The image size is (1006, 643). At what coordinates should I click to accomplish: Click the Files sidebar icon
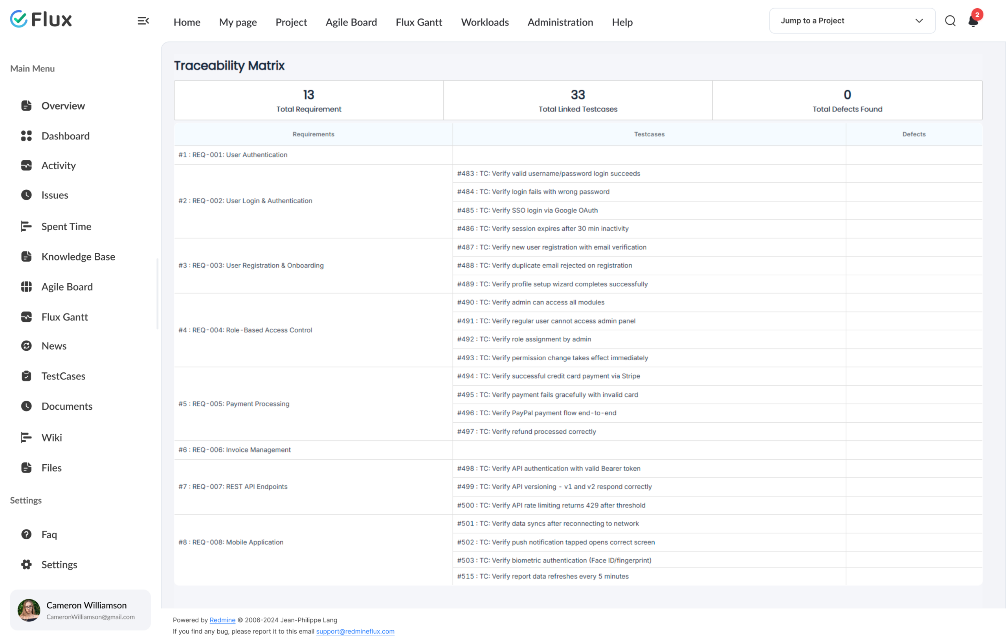click(x=26, y=468)
